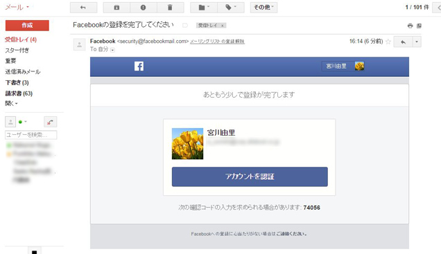The image size is (441, 254).
Task: Click chat profile avatar icon in sidebar
Action: click(10, 122)
